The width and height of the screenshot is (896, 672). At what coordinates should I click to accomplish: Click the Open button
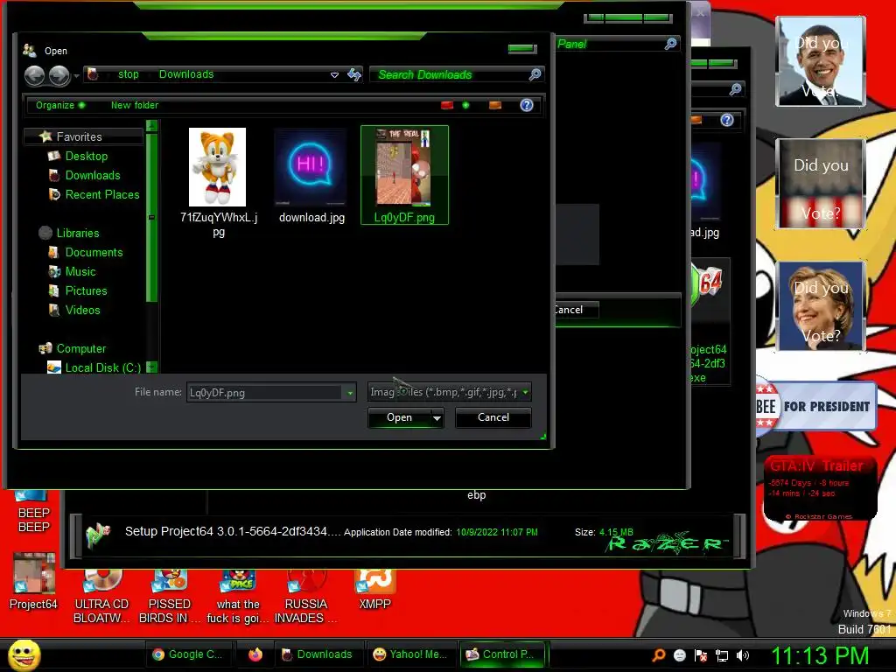click(399, 417)
